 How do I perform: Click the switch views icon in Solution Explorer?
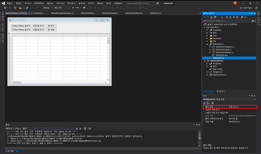pos(215,17)
